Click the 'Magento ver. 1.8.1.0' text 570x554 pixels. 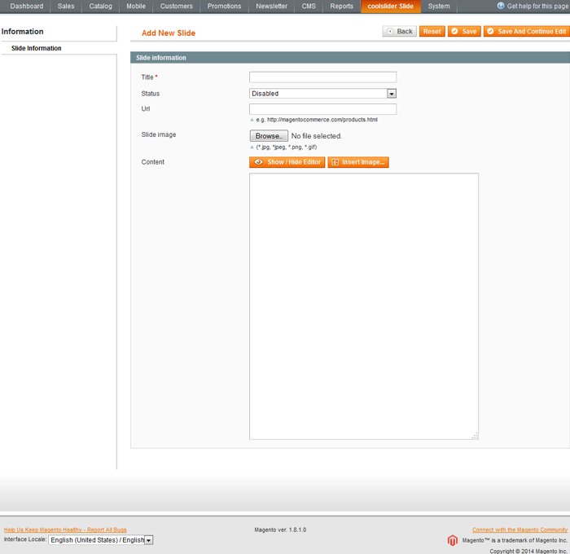click(x=280, y=530)
